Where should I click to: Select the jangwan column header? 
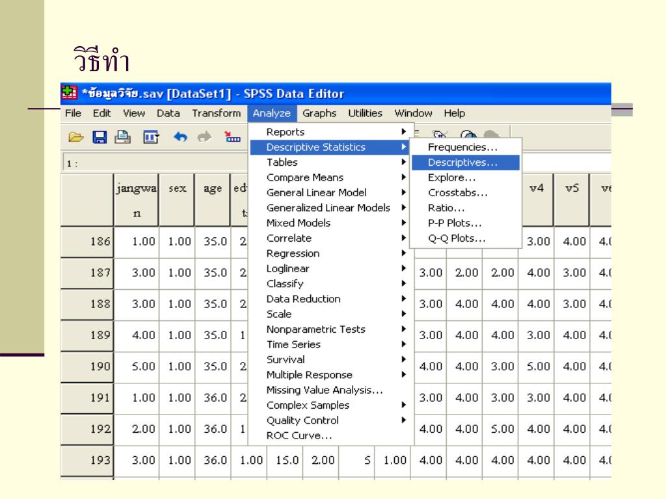click(137, 200)
